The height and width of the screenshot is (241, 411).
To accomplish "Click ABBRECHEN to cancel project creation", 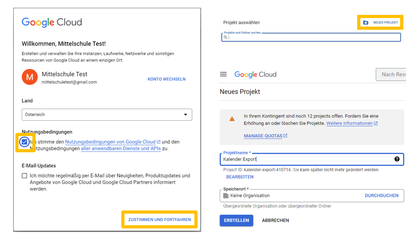I will tap(275, 220).
